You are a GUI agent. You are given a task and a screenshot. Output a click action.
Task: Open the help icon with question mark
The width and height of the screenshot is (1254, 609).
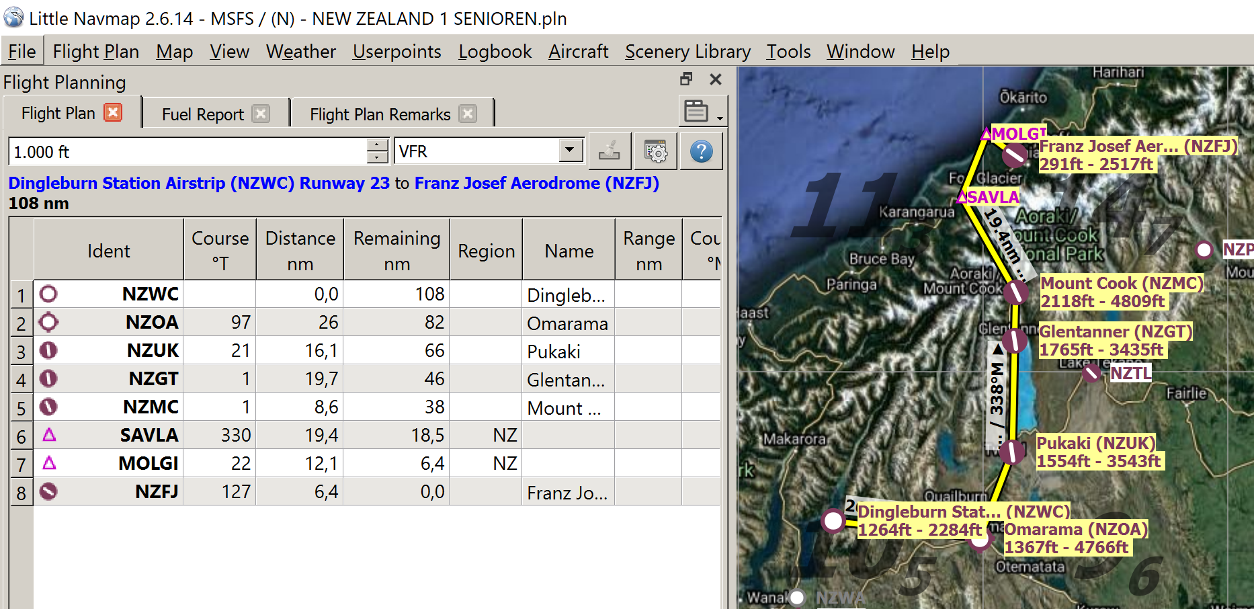701,151
